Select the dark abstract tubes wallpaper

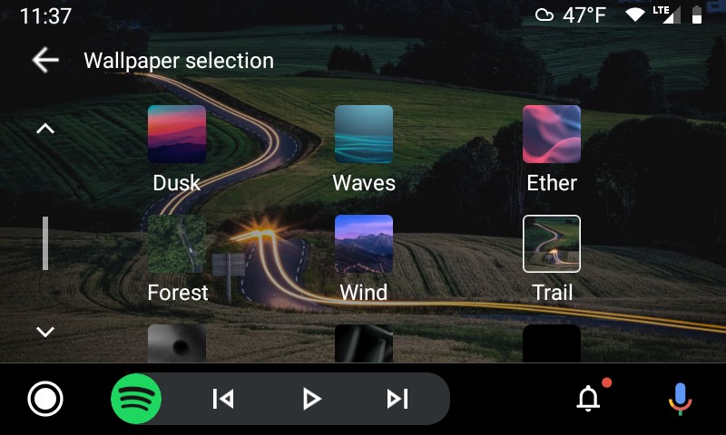click(364, 343)
